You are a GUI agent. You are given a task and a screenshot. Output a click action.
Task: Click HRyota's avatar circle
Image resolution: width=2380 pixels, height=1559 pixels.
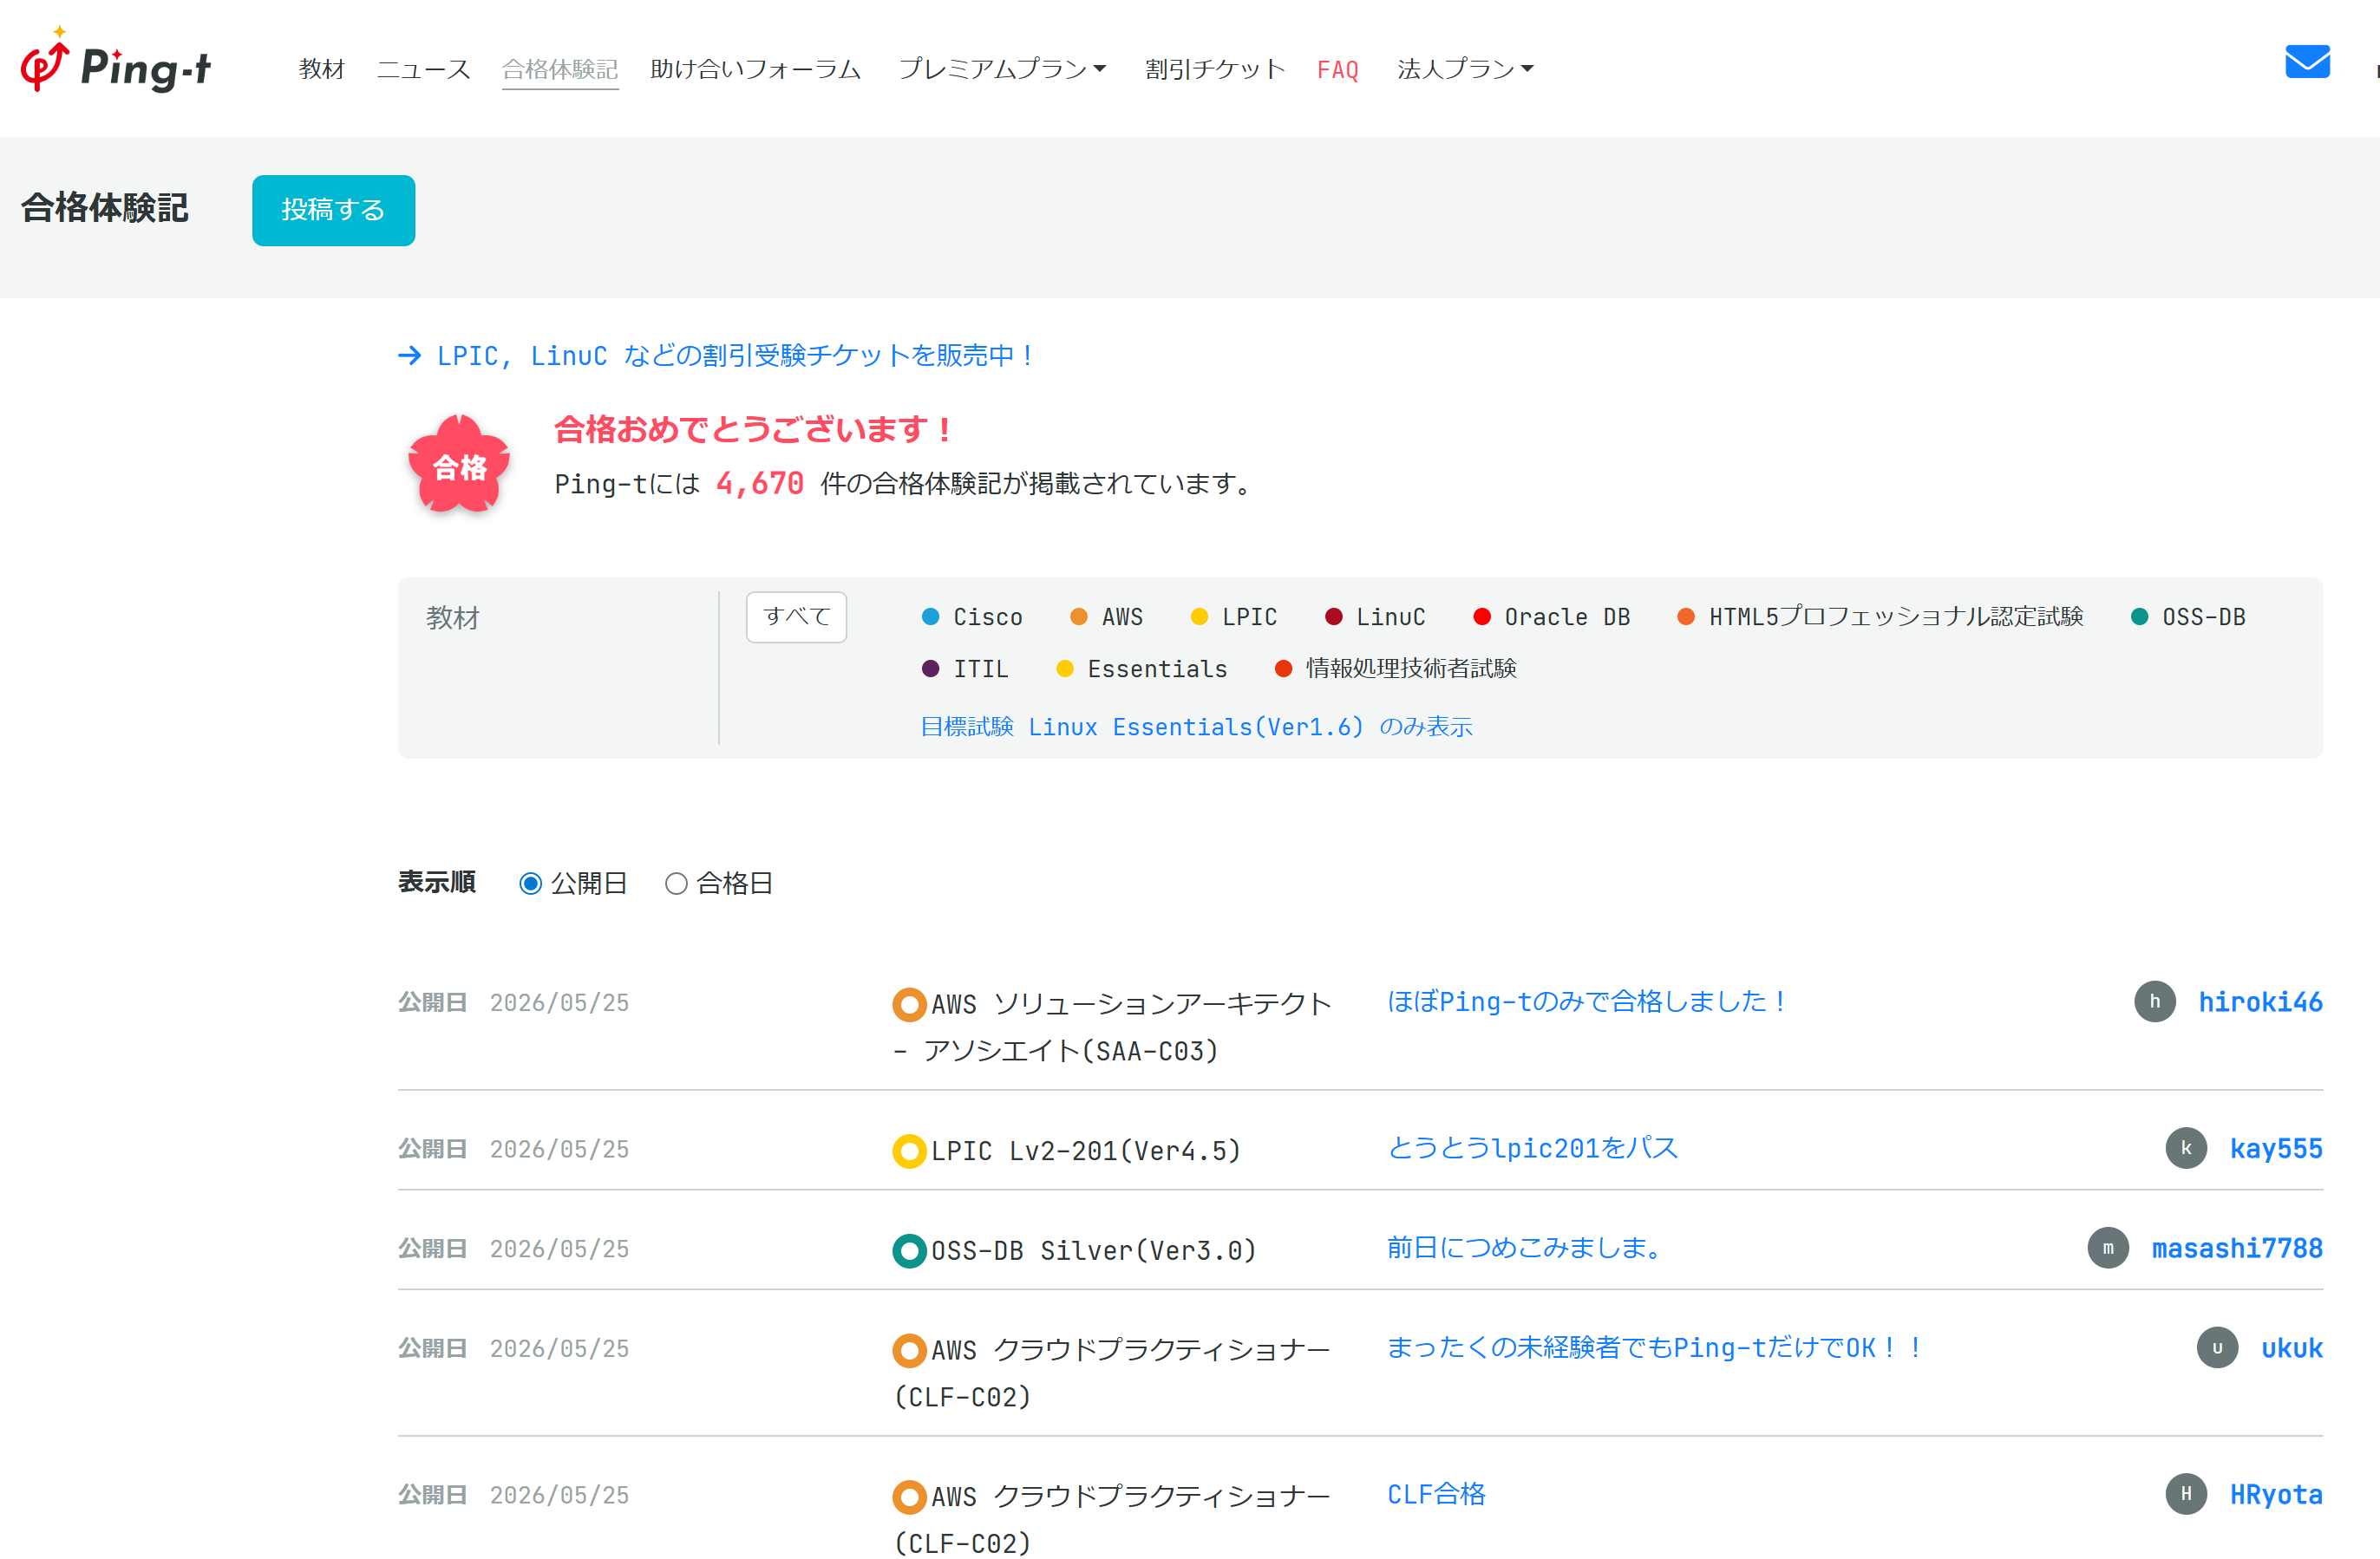[x=2186, y=1494]
